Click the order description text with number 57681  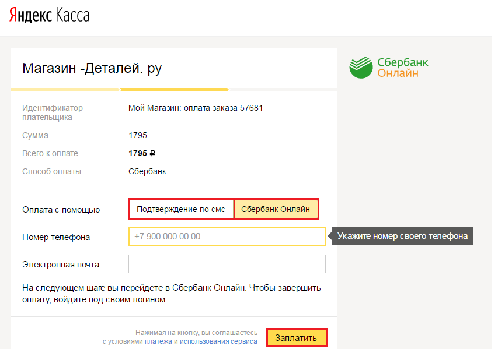click(x=196, y=108)
